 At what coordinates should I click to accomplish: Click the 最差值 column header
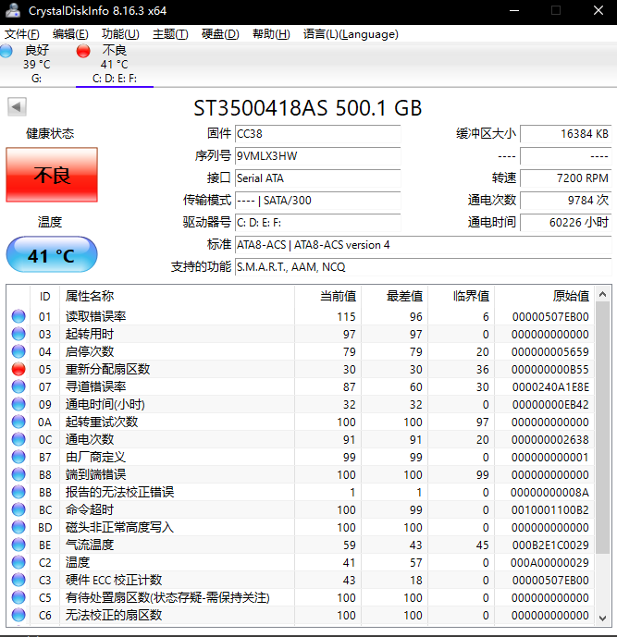point(395,296)
